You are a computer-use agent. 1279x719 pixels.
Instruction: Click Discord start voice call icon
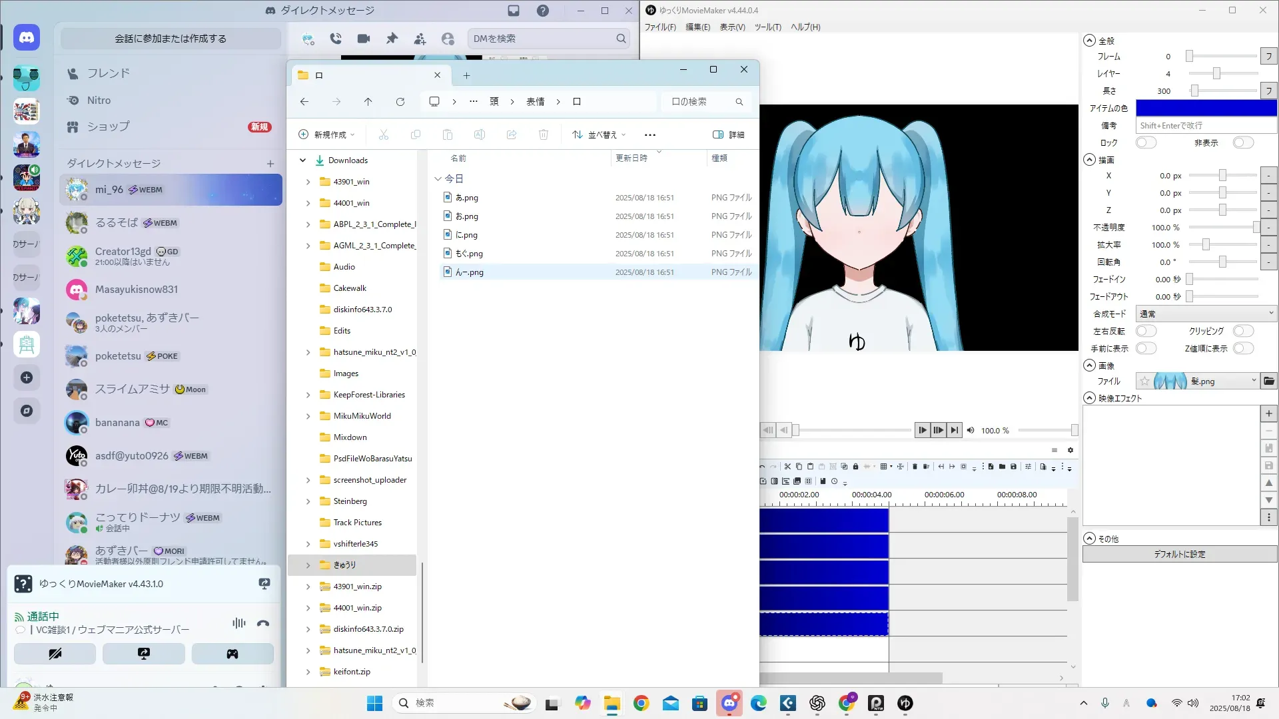[336, 39]
